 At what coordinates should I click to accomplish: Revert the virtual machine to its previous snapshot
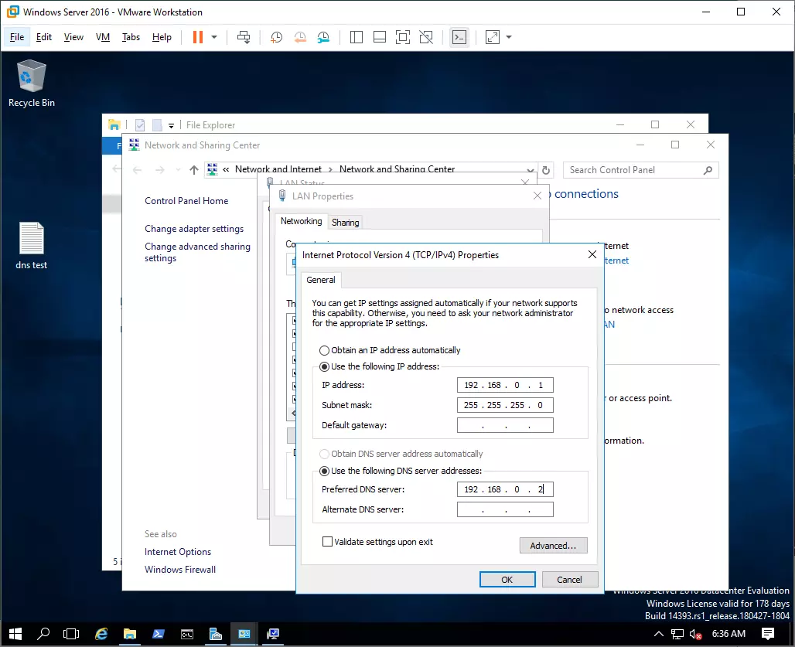point(300,37)
